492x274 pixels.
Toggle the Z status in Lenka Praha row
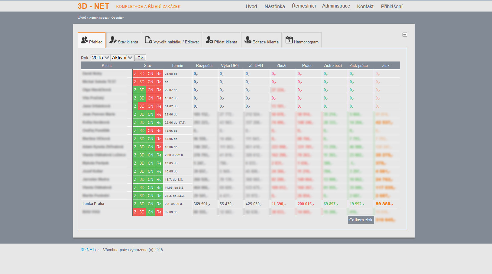[x=135, y=204]
